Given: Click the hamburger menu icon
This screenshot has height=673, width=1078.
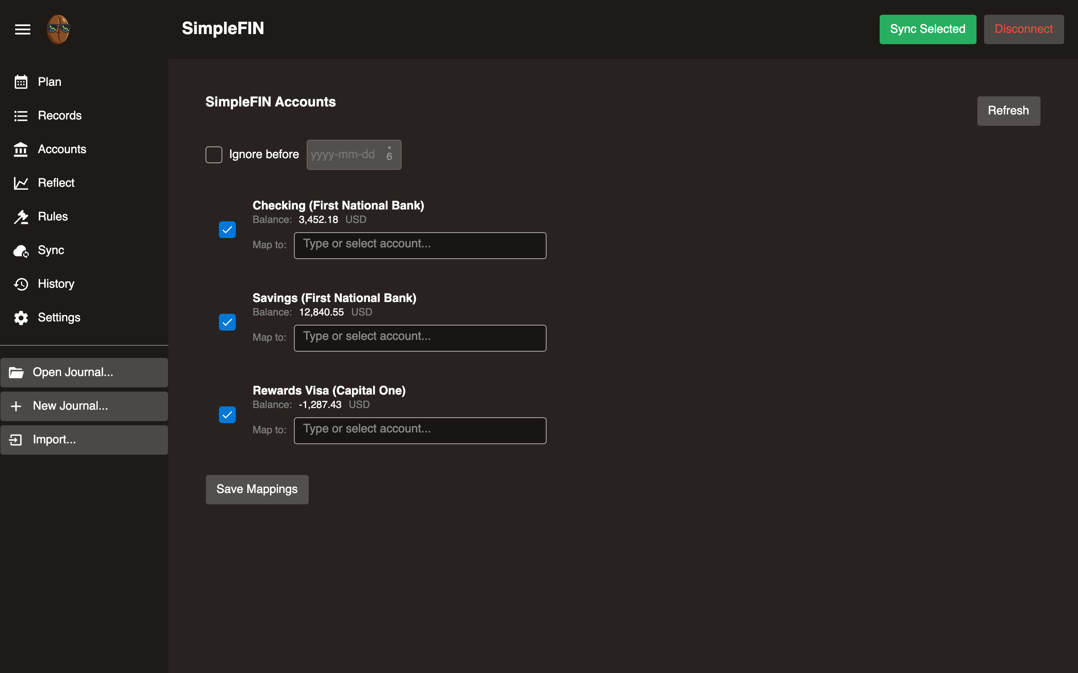Looking at the screenshot, I should click(22, 29).
